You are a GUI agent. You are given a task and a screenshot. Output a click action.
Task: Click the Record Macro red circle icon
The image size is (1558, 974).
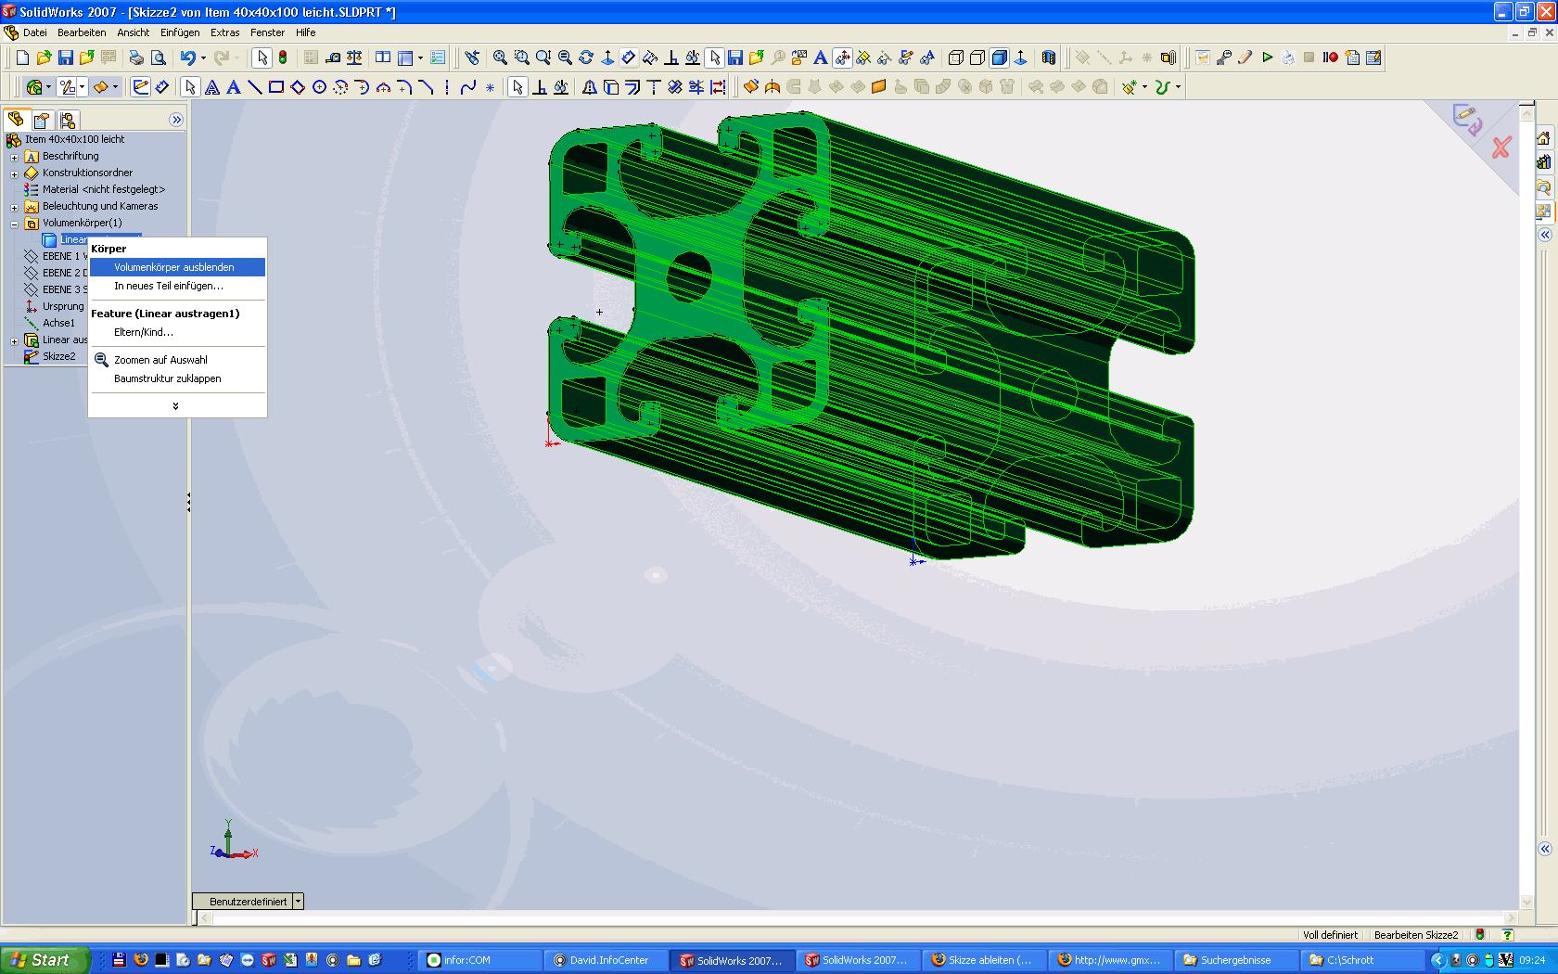tap(1331, 58)
